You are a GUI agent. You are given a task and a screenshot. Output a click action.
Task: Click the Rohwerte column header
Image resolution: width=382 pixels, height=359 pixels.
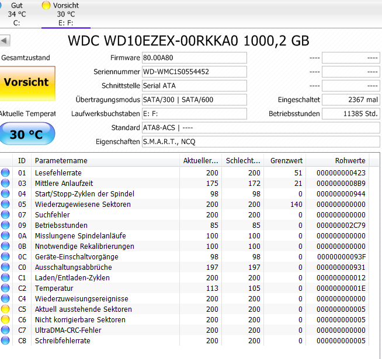338,161
